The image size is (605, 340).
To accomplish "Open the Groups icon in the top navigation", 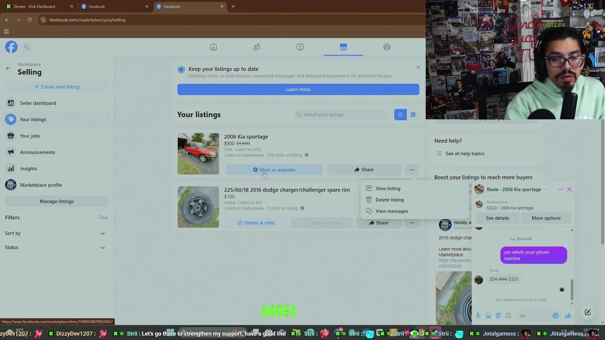I will (x=387, y=47).
